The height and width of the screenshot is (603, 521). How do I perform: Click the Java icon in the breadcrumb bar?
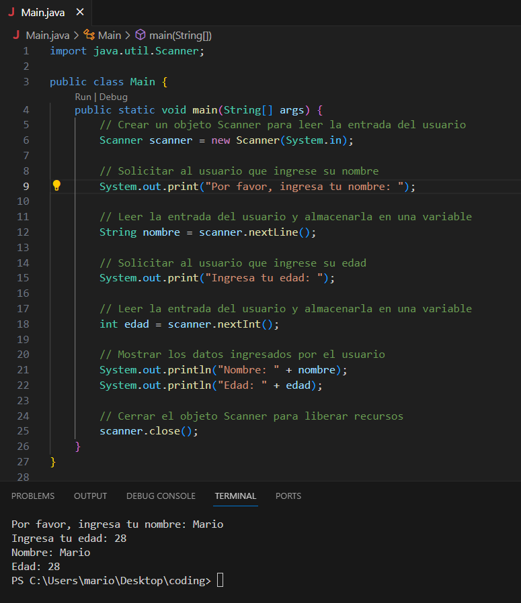coord(16,35)
